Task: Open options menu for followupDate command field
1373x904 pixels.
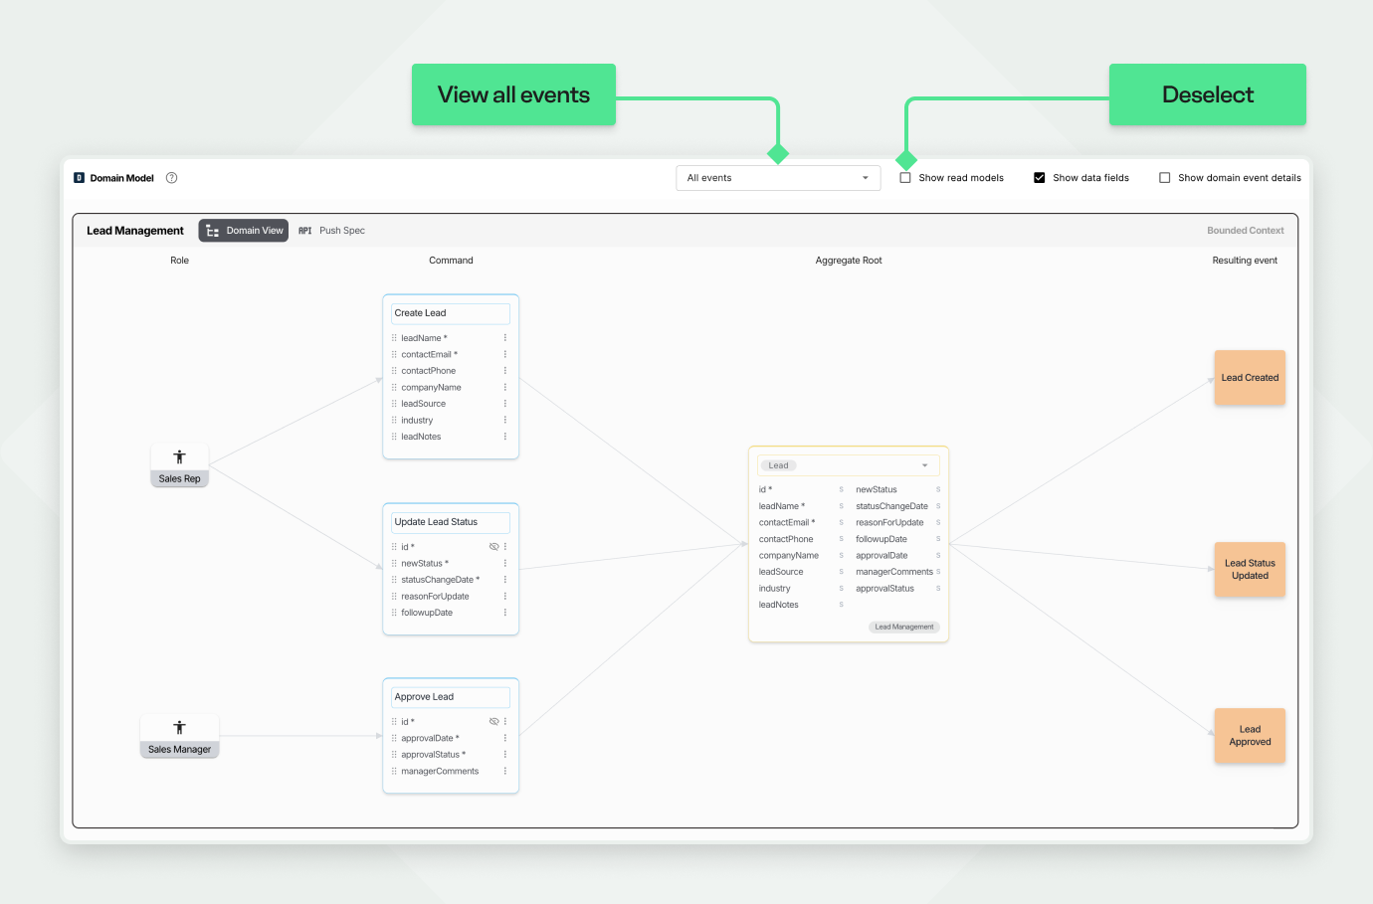Action: pyautogui.click(x=505, y=613)
